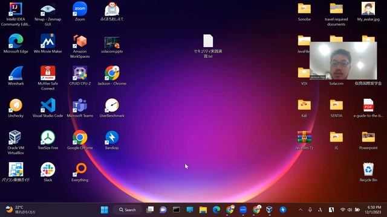Open Oracle VM VirtualBox desktop shortcut

pos(16,137)
